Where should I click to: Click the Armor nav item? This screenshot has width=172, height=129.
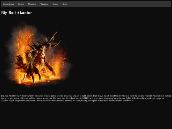point(55,4)
